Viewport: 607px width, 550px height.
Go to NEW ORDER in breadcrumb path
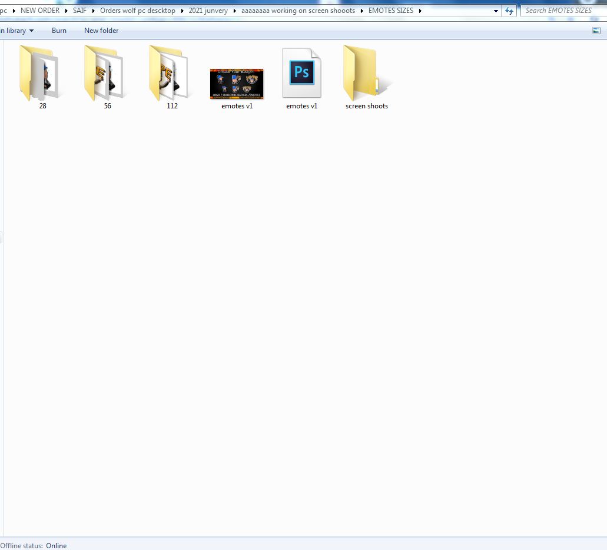coord(40,11)
